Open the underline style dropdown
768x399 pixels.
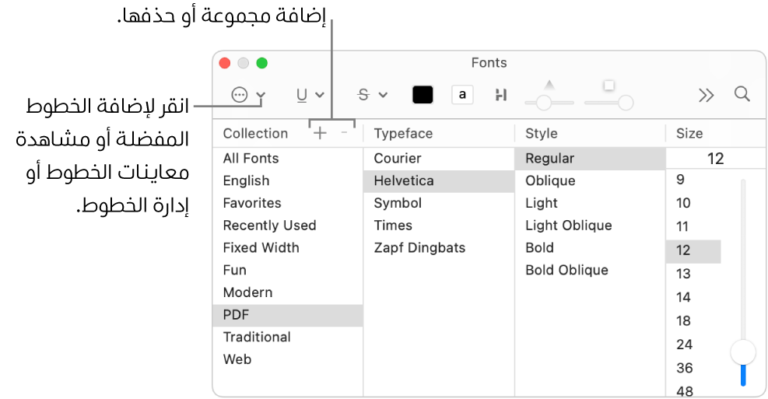pos(310,95)
